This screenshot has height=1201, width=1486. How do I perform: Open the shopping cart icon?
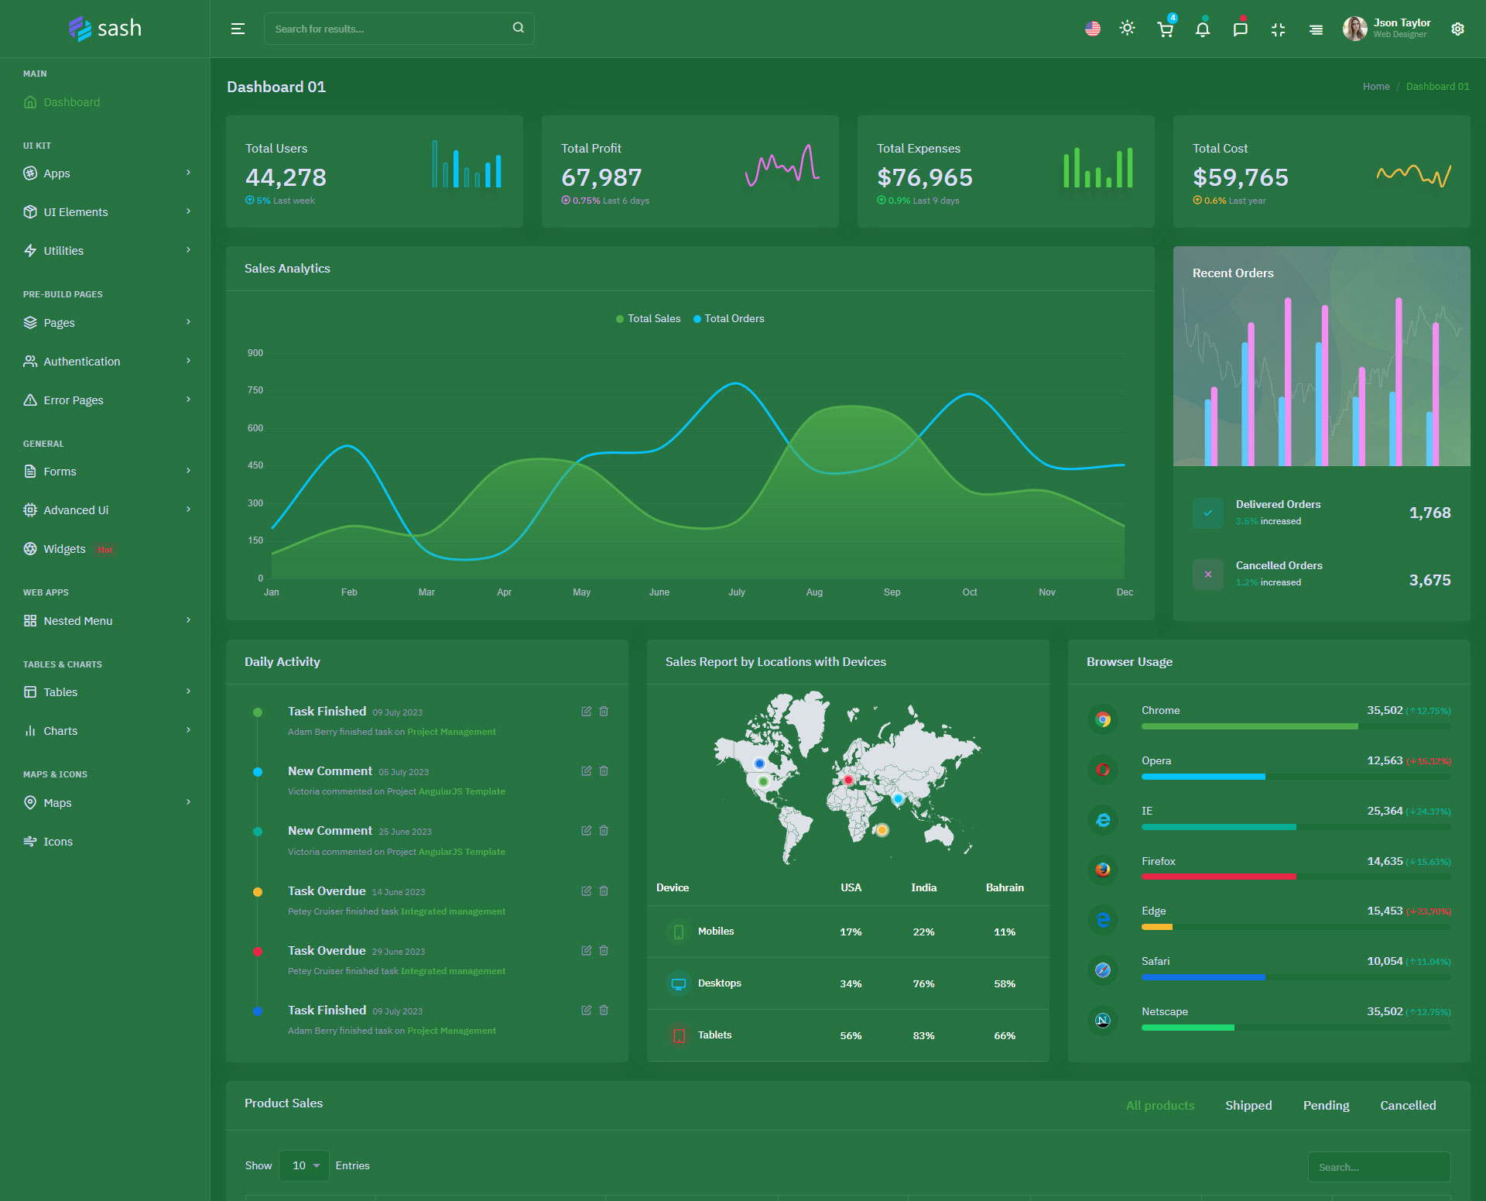tap(1165, 29)
